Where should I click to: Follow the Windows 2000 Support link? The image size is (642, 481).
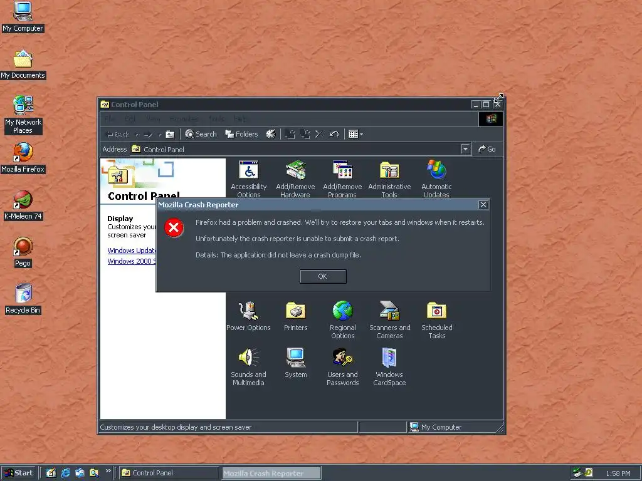tap(132, 261)
